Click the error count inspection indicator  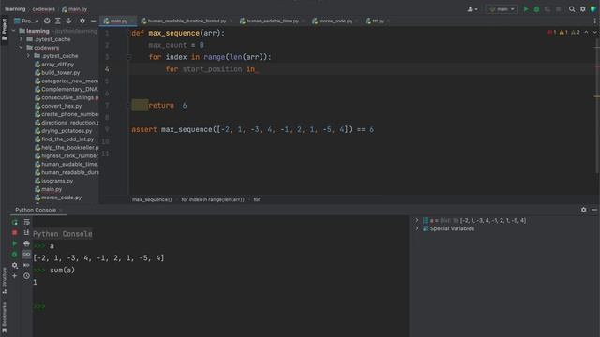point(552,33)
